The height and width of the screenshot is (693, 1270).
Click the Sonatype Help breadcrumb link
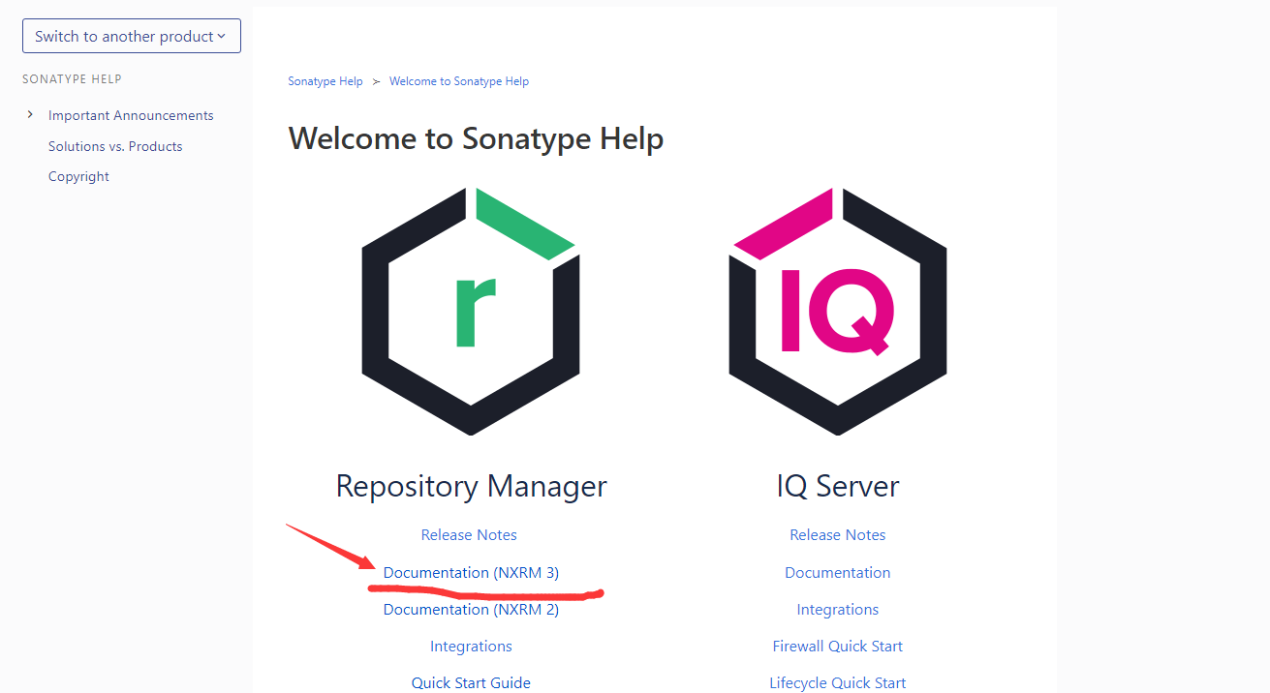click(325, 81)
